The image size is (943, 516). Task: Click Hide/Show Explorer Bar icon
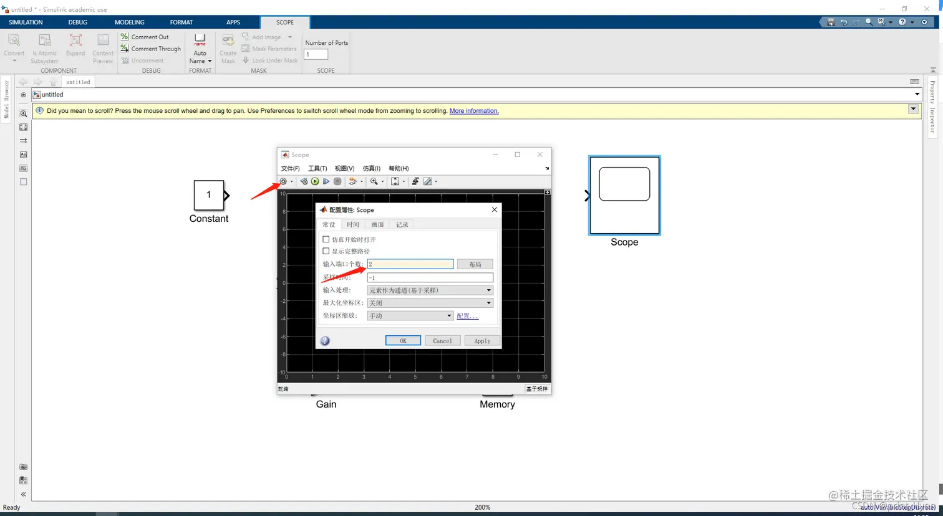point(23,95)
